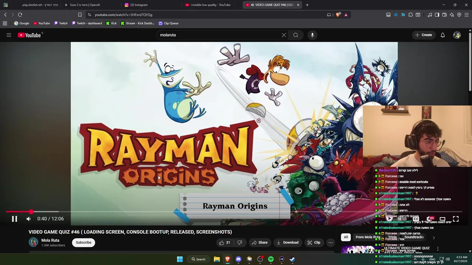The height and width of the screenshot is (265, 472).
Task: Open Brave VPN shield icon
Action: [459, 15]
